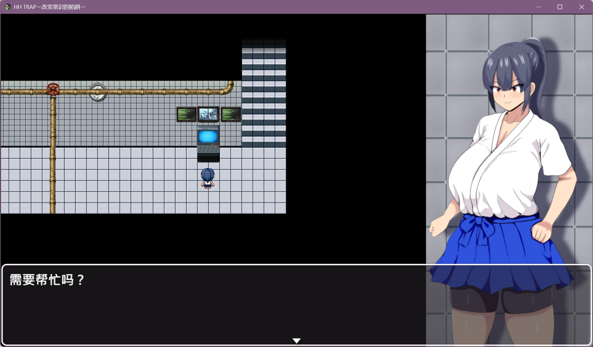
Task: Click the red valve wheel on the pipe
Action: (53, 89)
